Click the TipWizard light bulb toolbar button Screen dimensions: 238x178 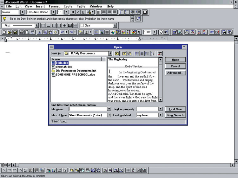pos(161,32)
